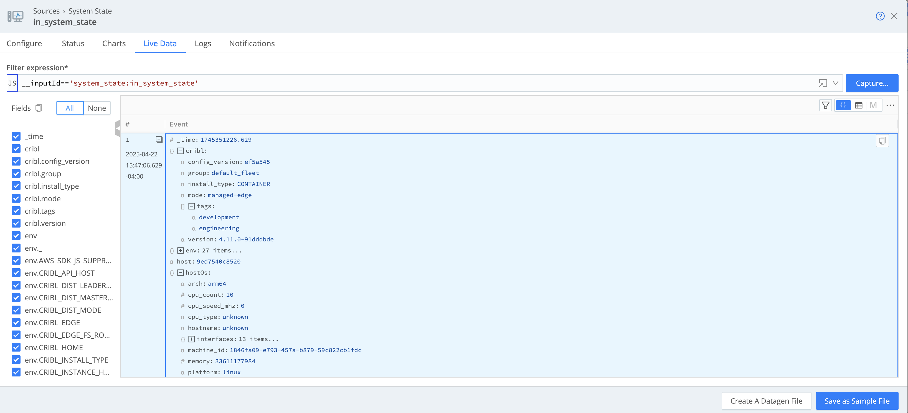Collapse the cribl object node

tap(181, 151)
